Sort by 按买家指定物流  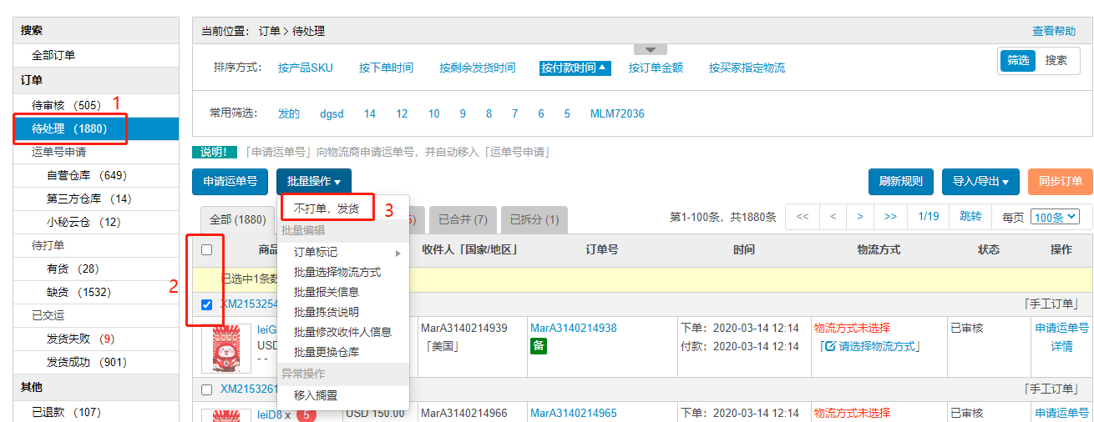point(747,68)
